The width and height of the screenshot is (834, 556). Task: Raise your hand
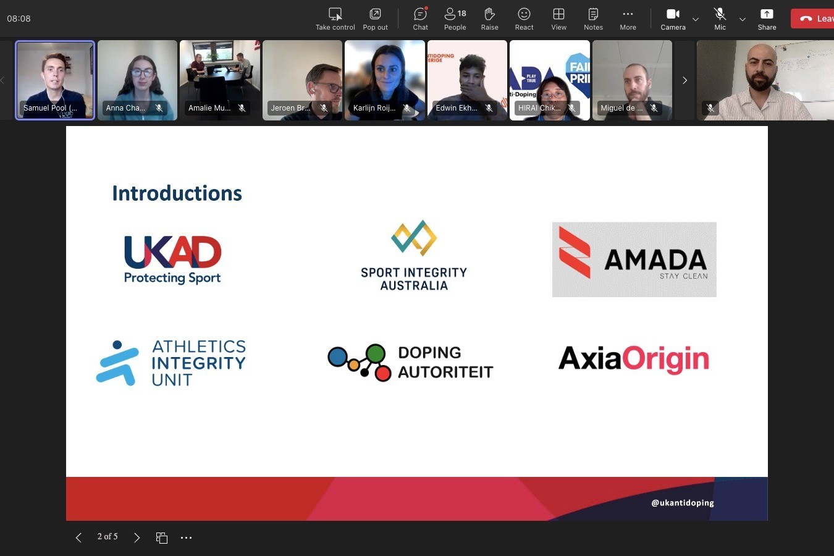pyautogui.click(x=490, y=19)
